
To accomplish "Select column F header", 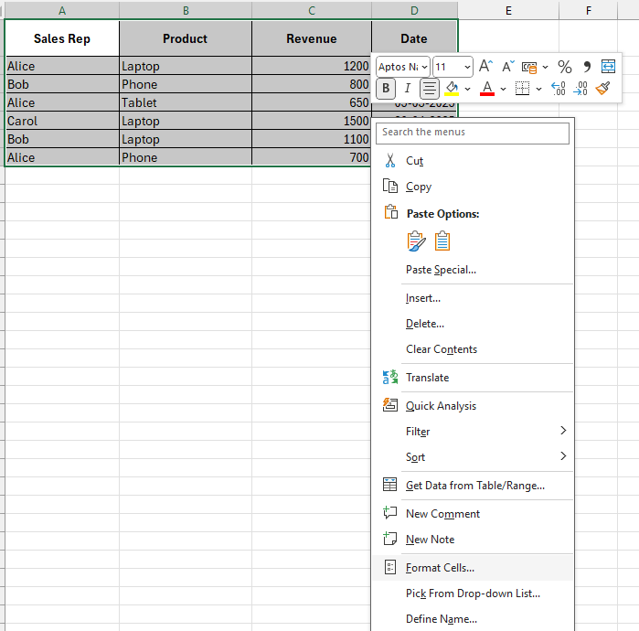I will (x=589, y=10).
